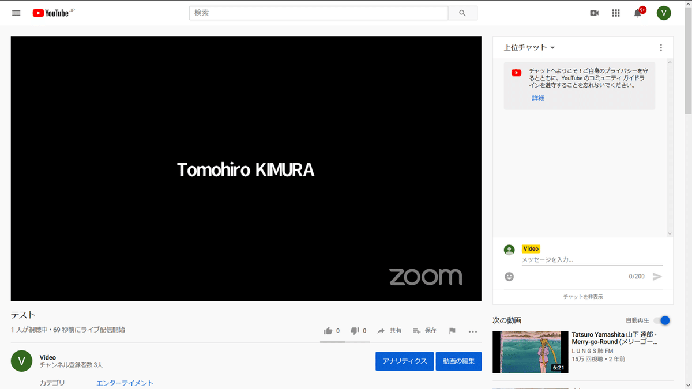The height and width of the screenshot is (389, 692).
Task: Click the 詳細 link in chat
Action: coord(538,98)
